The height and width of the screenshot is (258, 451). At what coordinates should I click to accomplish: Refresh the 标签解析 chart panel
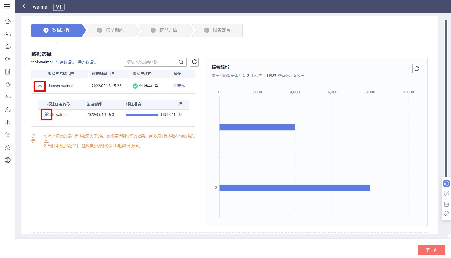coord(417,69)
